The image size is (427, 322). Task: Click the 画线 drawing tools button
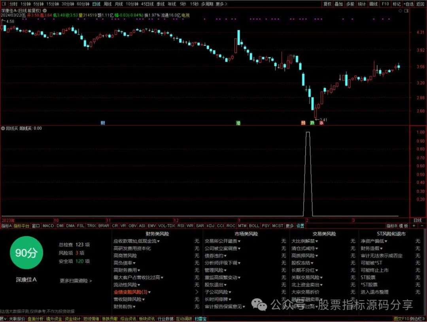373,4
